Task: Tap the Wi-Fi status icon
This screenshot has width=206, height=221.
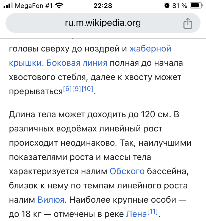Action: tap(59, 5)
